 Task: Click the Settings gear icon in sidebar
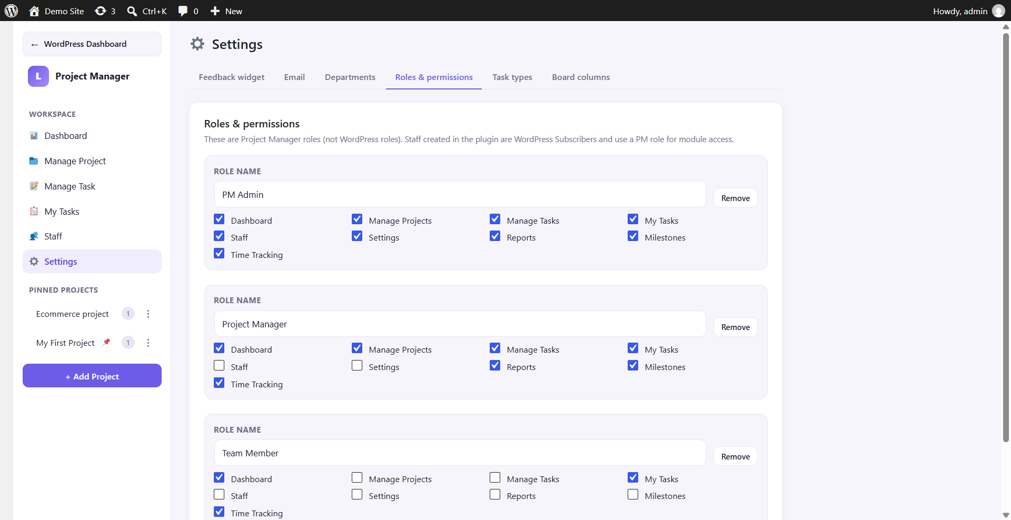[x=34, y=262]
